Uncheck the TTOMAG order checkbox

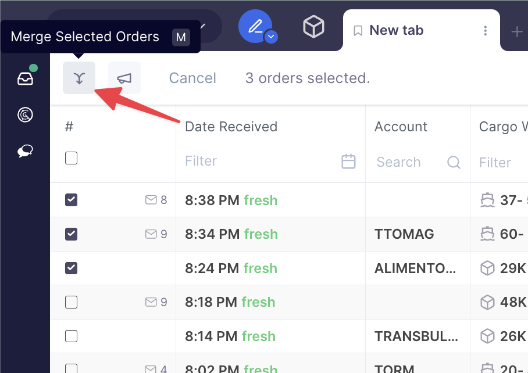(71, 234)
